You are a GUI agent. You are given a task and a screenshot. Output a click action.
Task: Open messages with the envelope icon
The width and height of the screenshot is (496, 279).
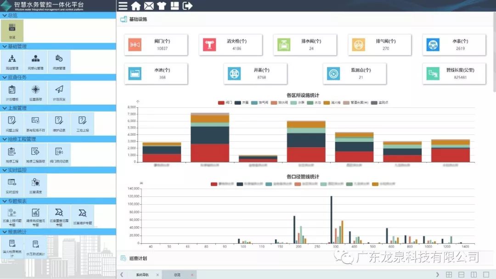click(x=149, y=6)
